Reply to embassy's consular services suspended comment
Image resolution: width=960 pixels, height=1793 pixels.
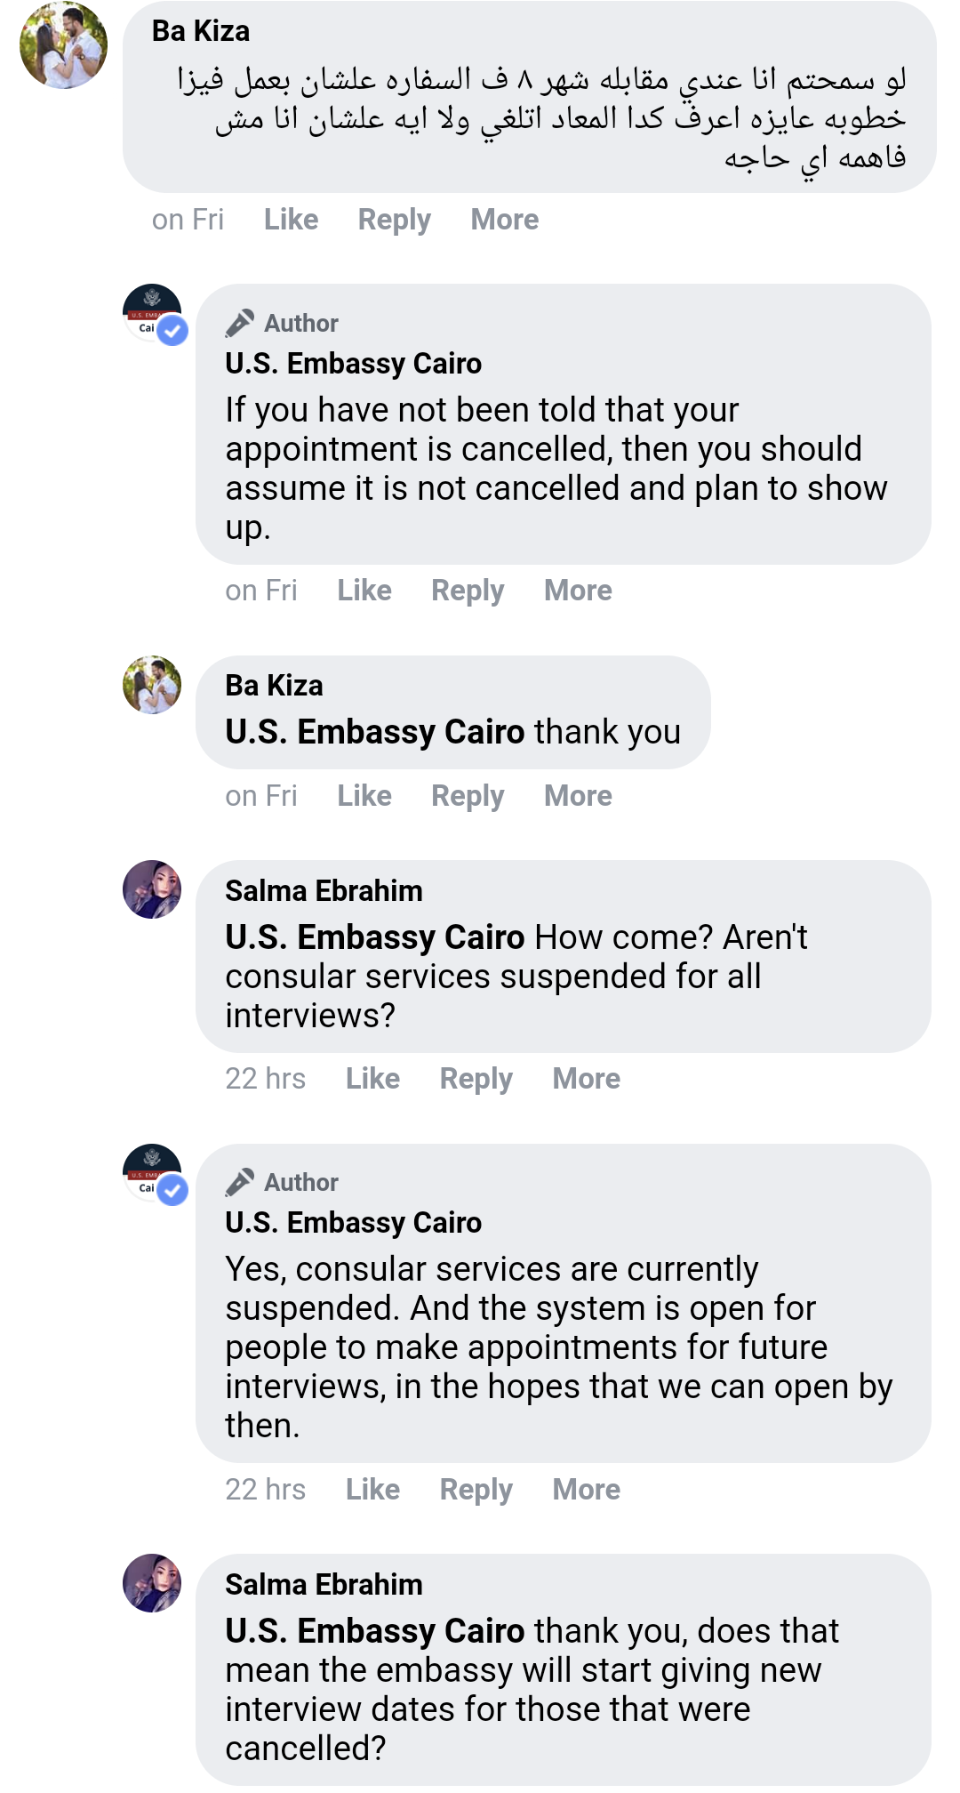(476, 1490)
